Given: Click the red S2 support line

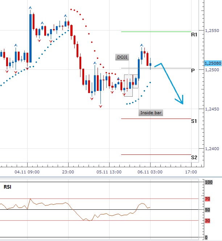Looking at the screenshot, I should tap(156, 154).
